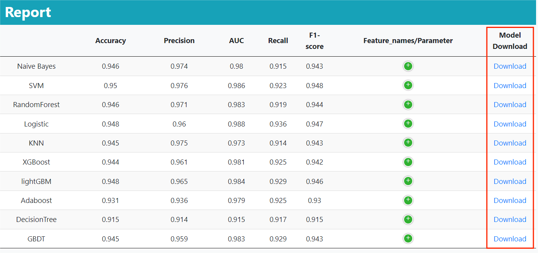This screenshot has width=538, height=253.
Task: Expand the DecisionTree parameter plus icon
Action: click(408, 219)
